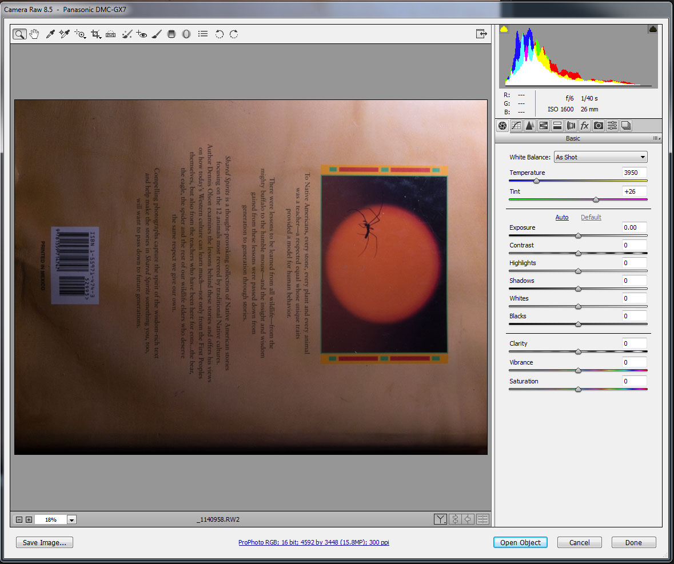The width and height of the screenshot is (674, 564).
Task: Select the Graduated Filter tool
Action: (171, 34)
